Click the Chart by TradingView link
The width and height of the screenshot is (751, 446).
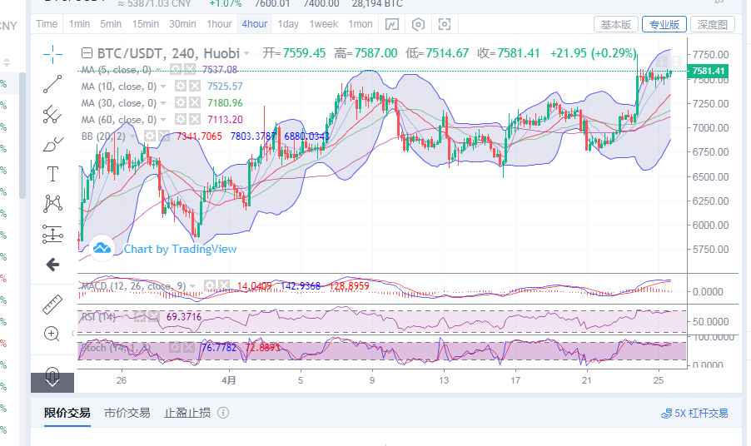(x=180, y=249)
